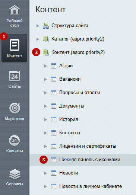
Task: Select the Контент sidebar section
Action: pyautogui.click(x=14, y=48)
